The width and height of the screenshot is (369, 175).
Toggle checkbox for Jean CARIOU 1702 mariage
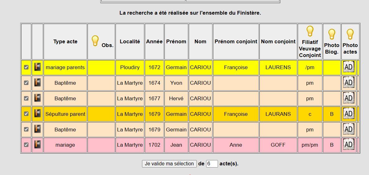pos(26,145)
